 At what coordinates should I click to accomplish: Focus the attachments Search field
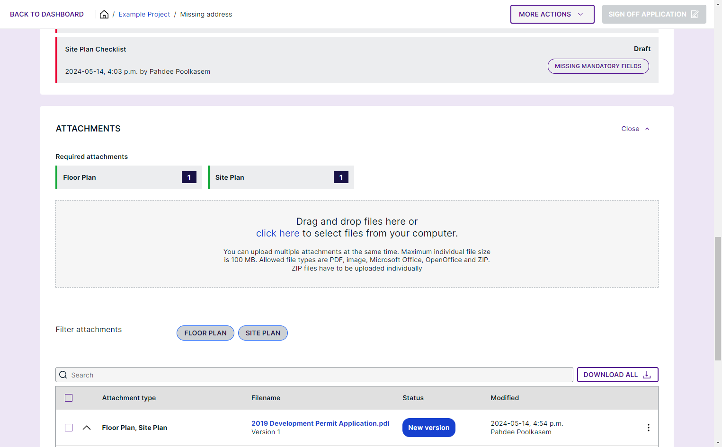314,375
